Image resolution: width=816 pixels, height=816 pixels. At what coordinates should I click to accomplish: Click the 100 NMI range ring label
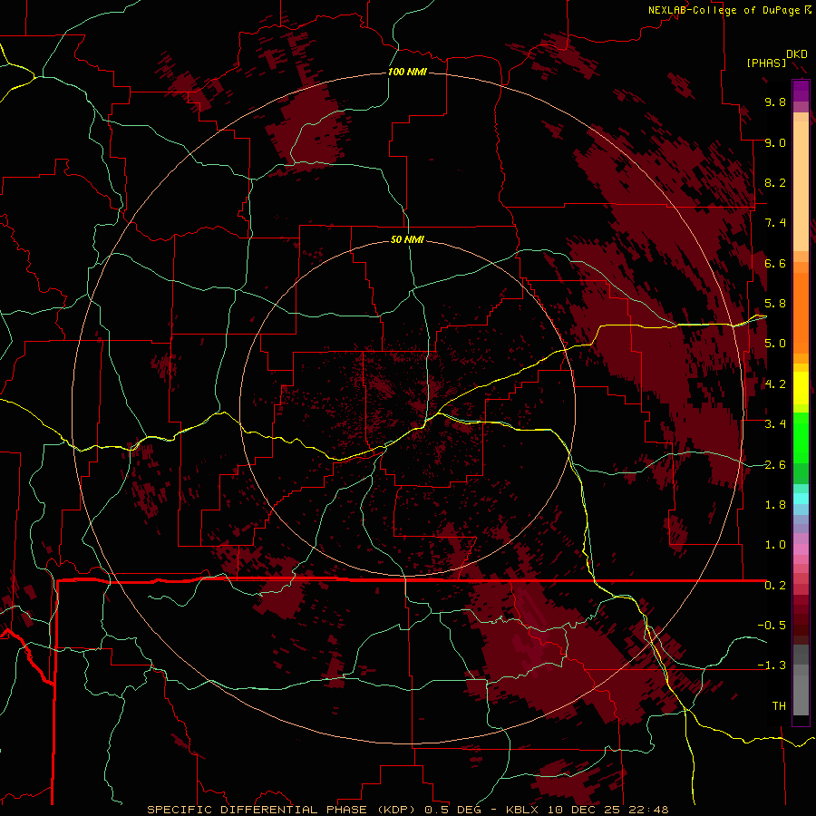point(407,72)
